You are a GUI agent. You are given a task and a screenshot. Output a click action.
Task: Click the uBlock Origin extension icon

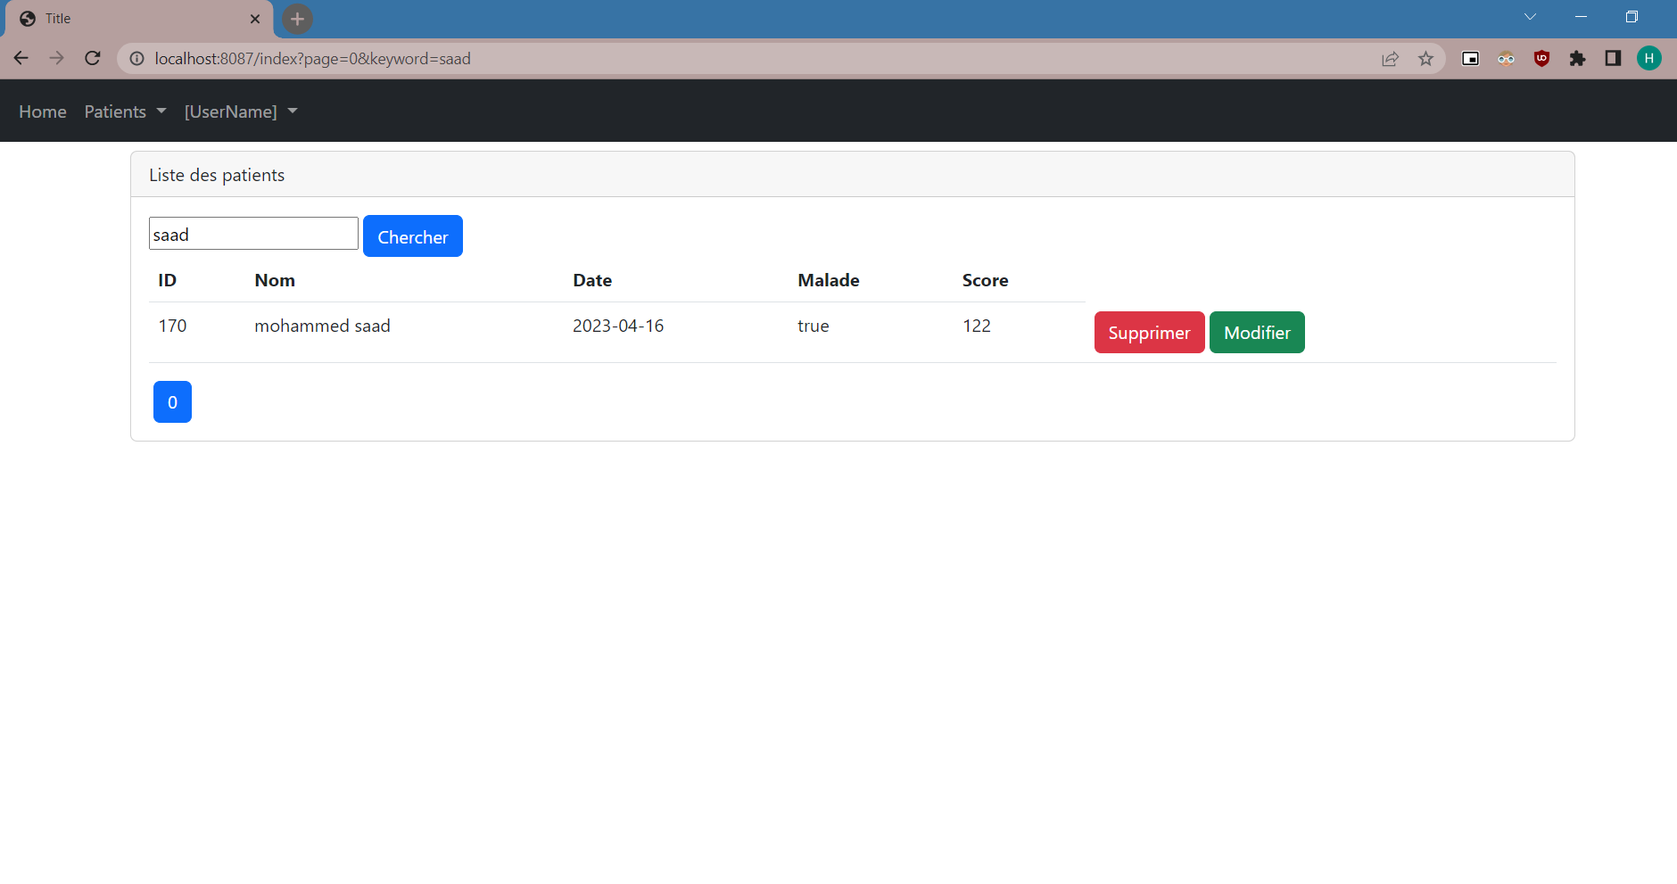tap(1542, 58)
